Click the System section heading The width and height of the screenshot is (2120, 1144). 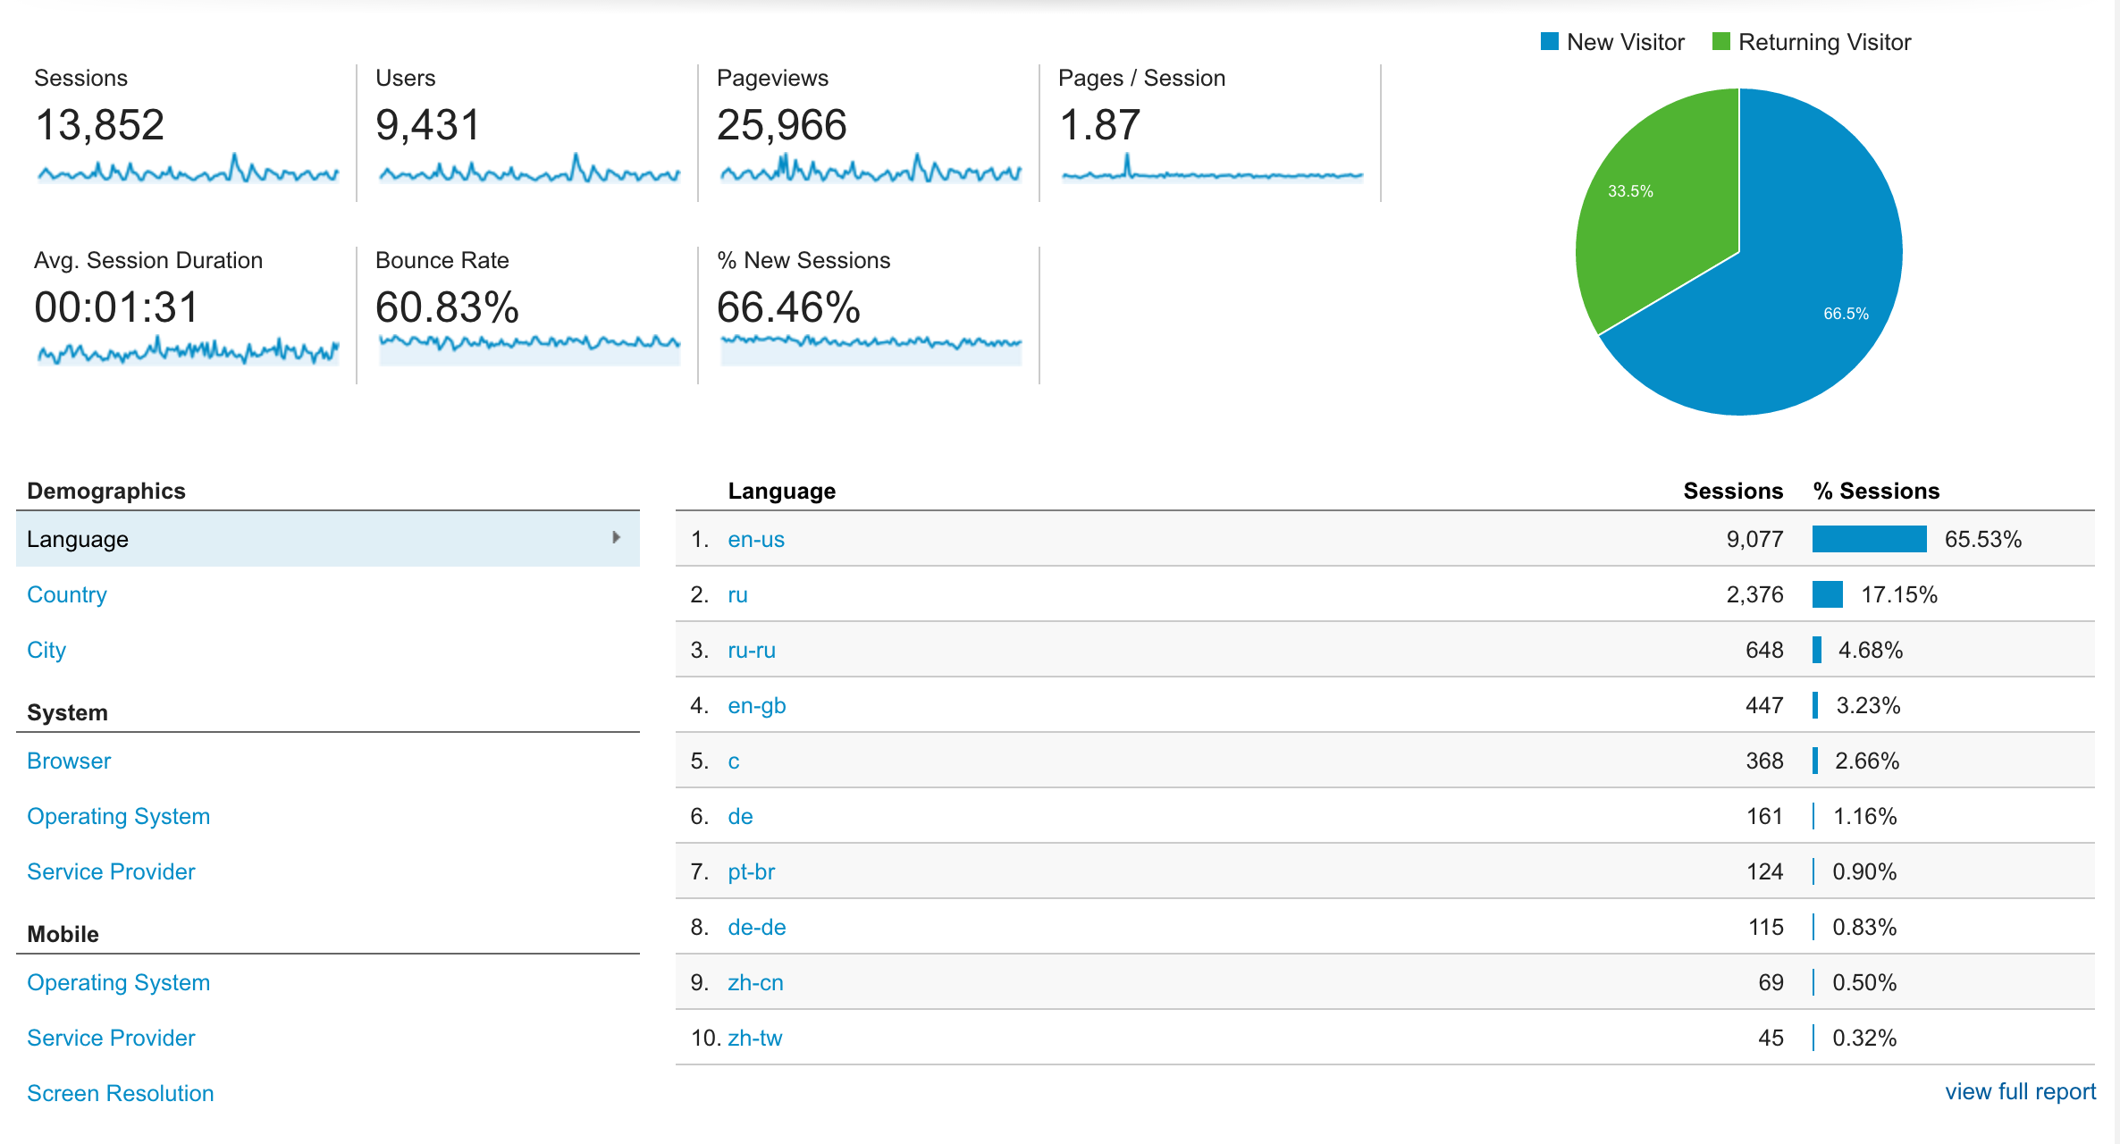(67, 712)
